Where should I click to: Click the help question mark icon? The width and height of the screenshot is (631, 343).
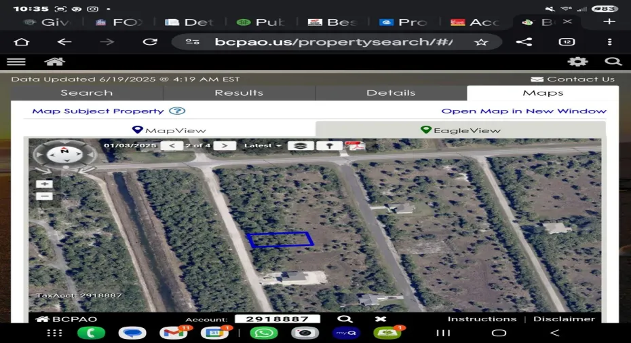[177, 111]
